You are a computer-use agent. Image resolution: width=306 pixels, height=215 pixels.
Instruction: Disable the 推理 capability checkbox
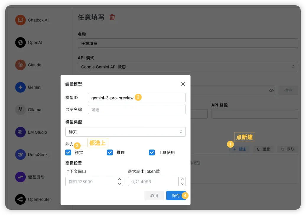coord(110,152)
